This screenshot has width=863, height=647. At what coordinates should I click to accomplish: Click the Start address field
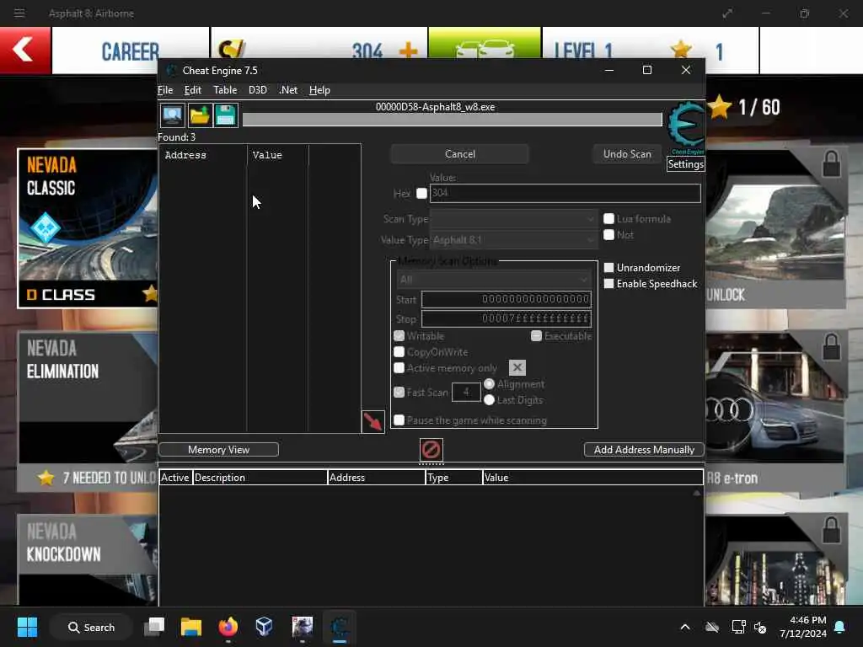click(507, 299)
